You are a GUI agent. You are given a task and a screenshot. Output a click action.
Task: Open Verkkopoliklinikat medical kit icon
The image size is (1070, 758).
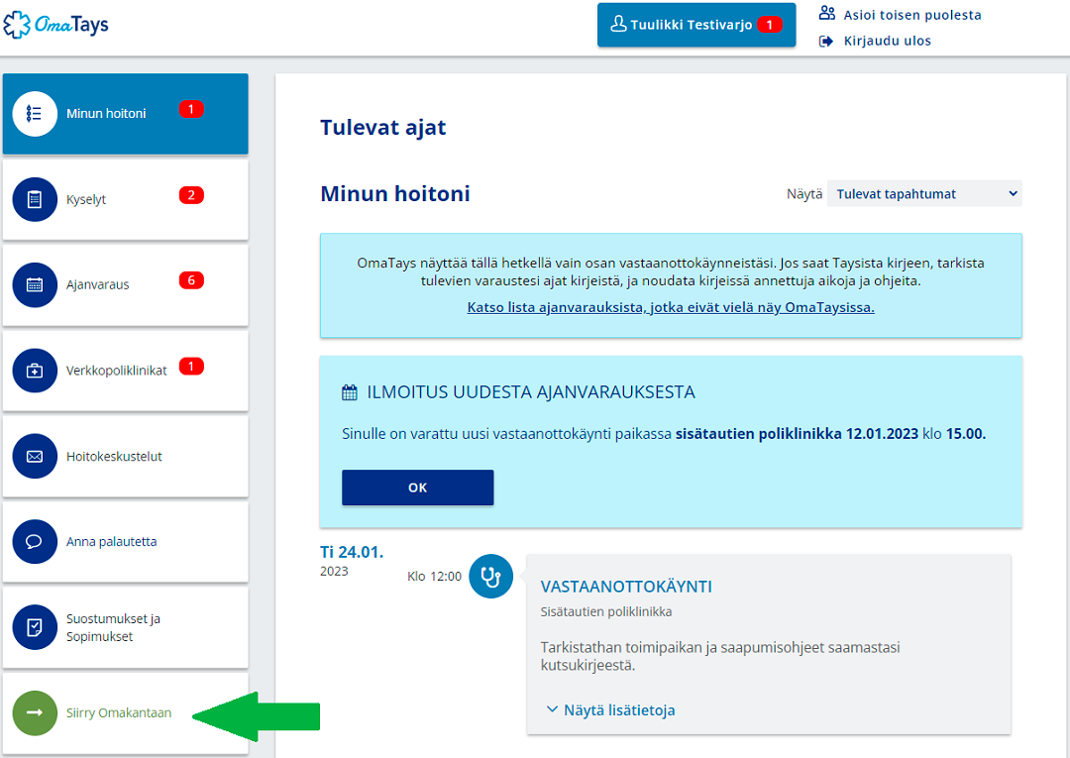point(35,371)
